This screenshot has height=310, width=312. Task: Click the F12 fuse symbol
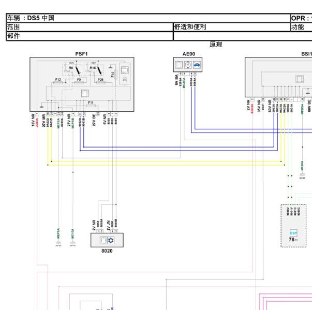coord(58,82)
